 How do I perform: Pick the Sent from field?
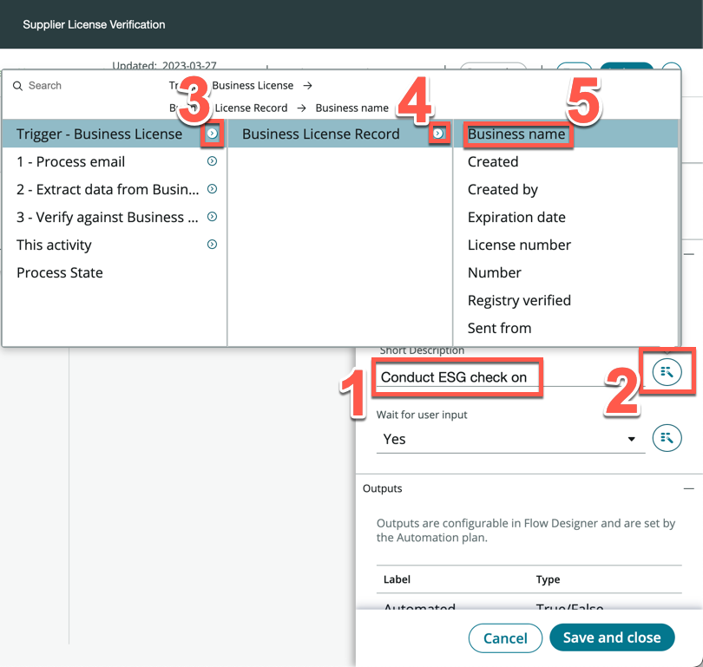point(499,328)
